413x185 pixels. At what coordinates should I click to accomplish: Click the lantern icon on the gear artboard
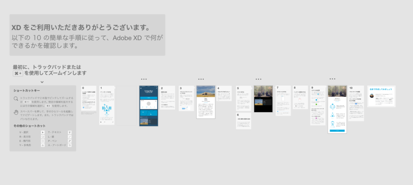(x=332, y=124)
